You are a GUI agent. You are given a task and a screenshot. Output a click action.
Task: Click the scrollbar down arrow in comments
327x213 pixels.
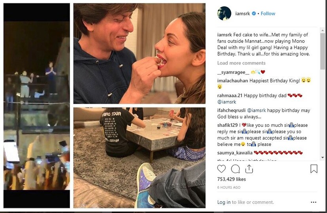[x=323, y=158]
